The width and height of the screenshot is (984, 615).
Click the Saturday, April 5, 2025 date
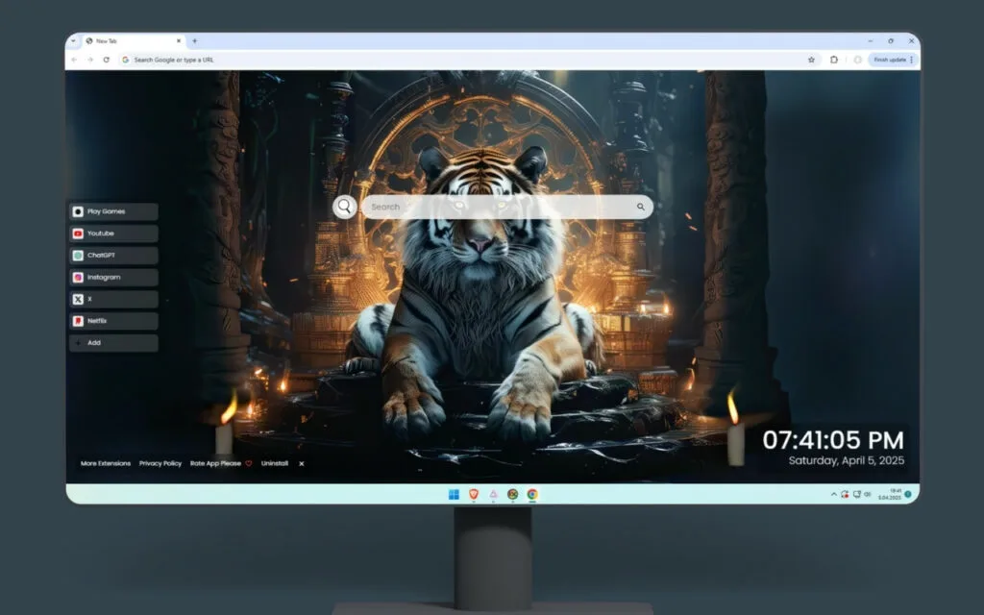point(846,460)
